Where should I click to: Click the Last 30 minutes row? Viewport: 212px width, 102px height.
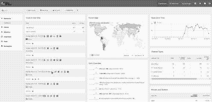55,32
